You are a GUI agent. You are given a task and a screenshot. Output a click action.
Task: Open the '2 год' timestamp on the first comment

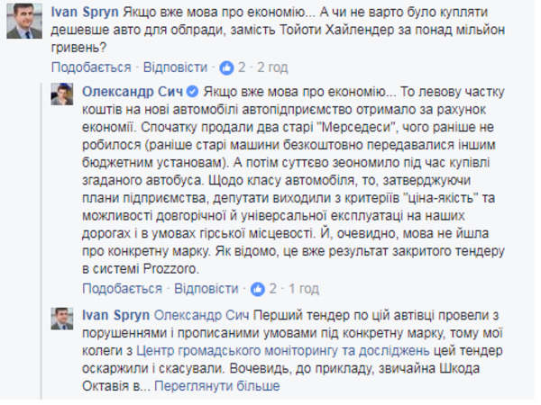tap(272, 67)
